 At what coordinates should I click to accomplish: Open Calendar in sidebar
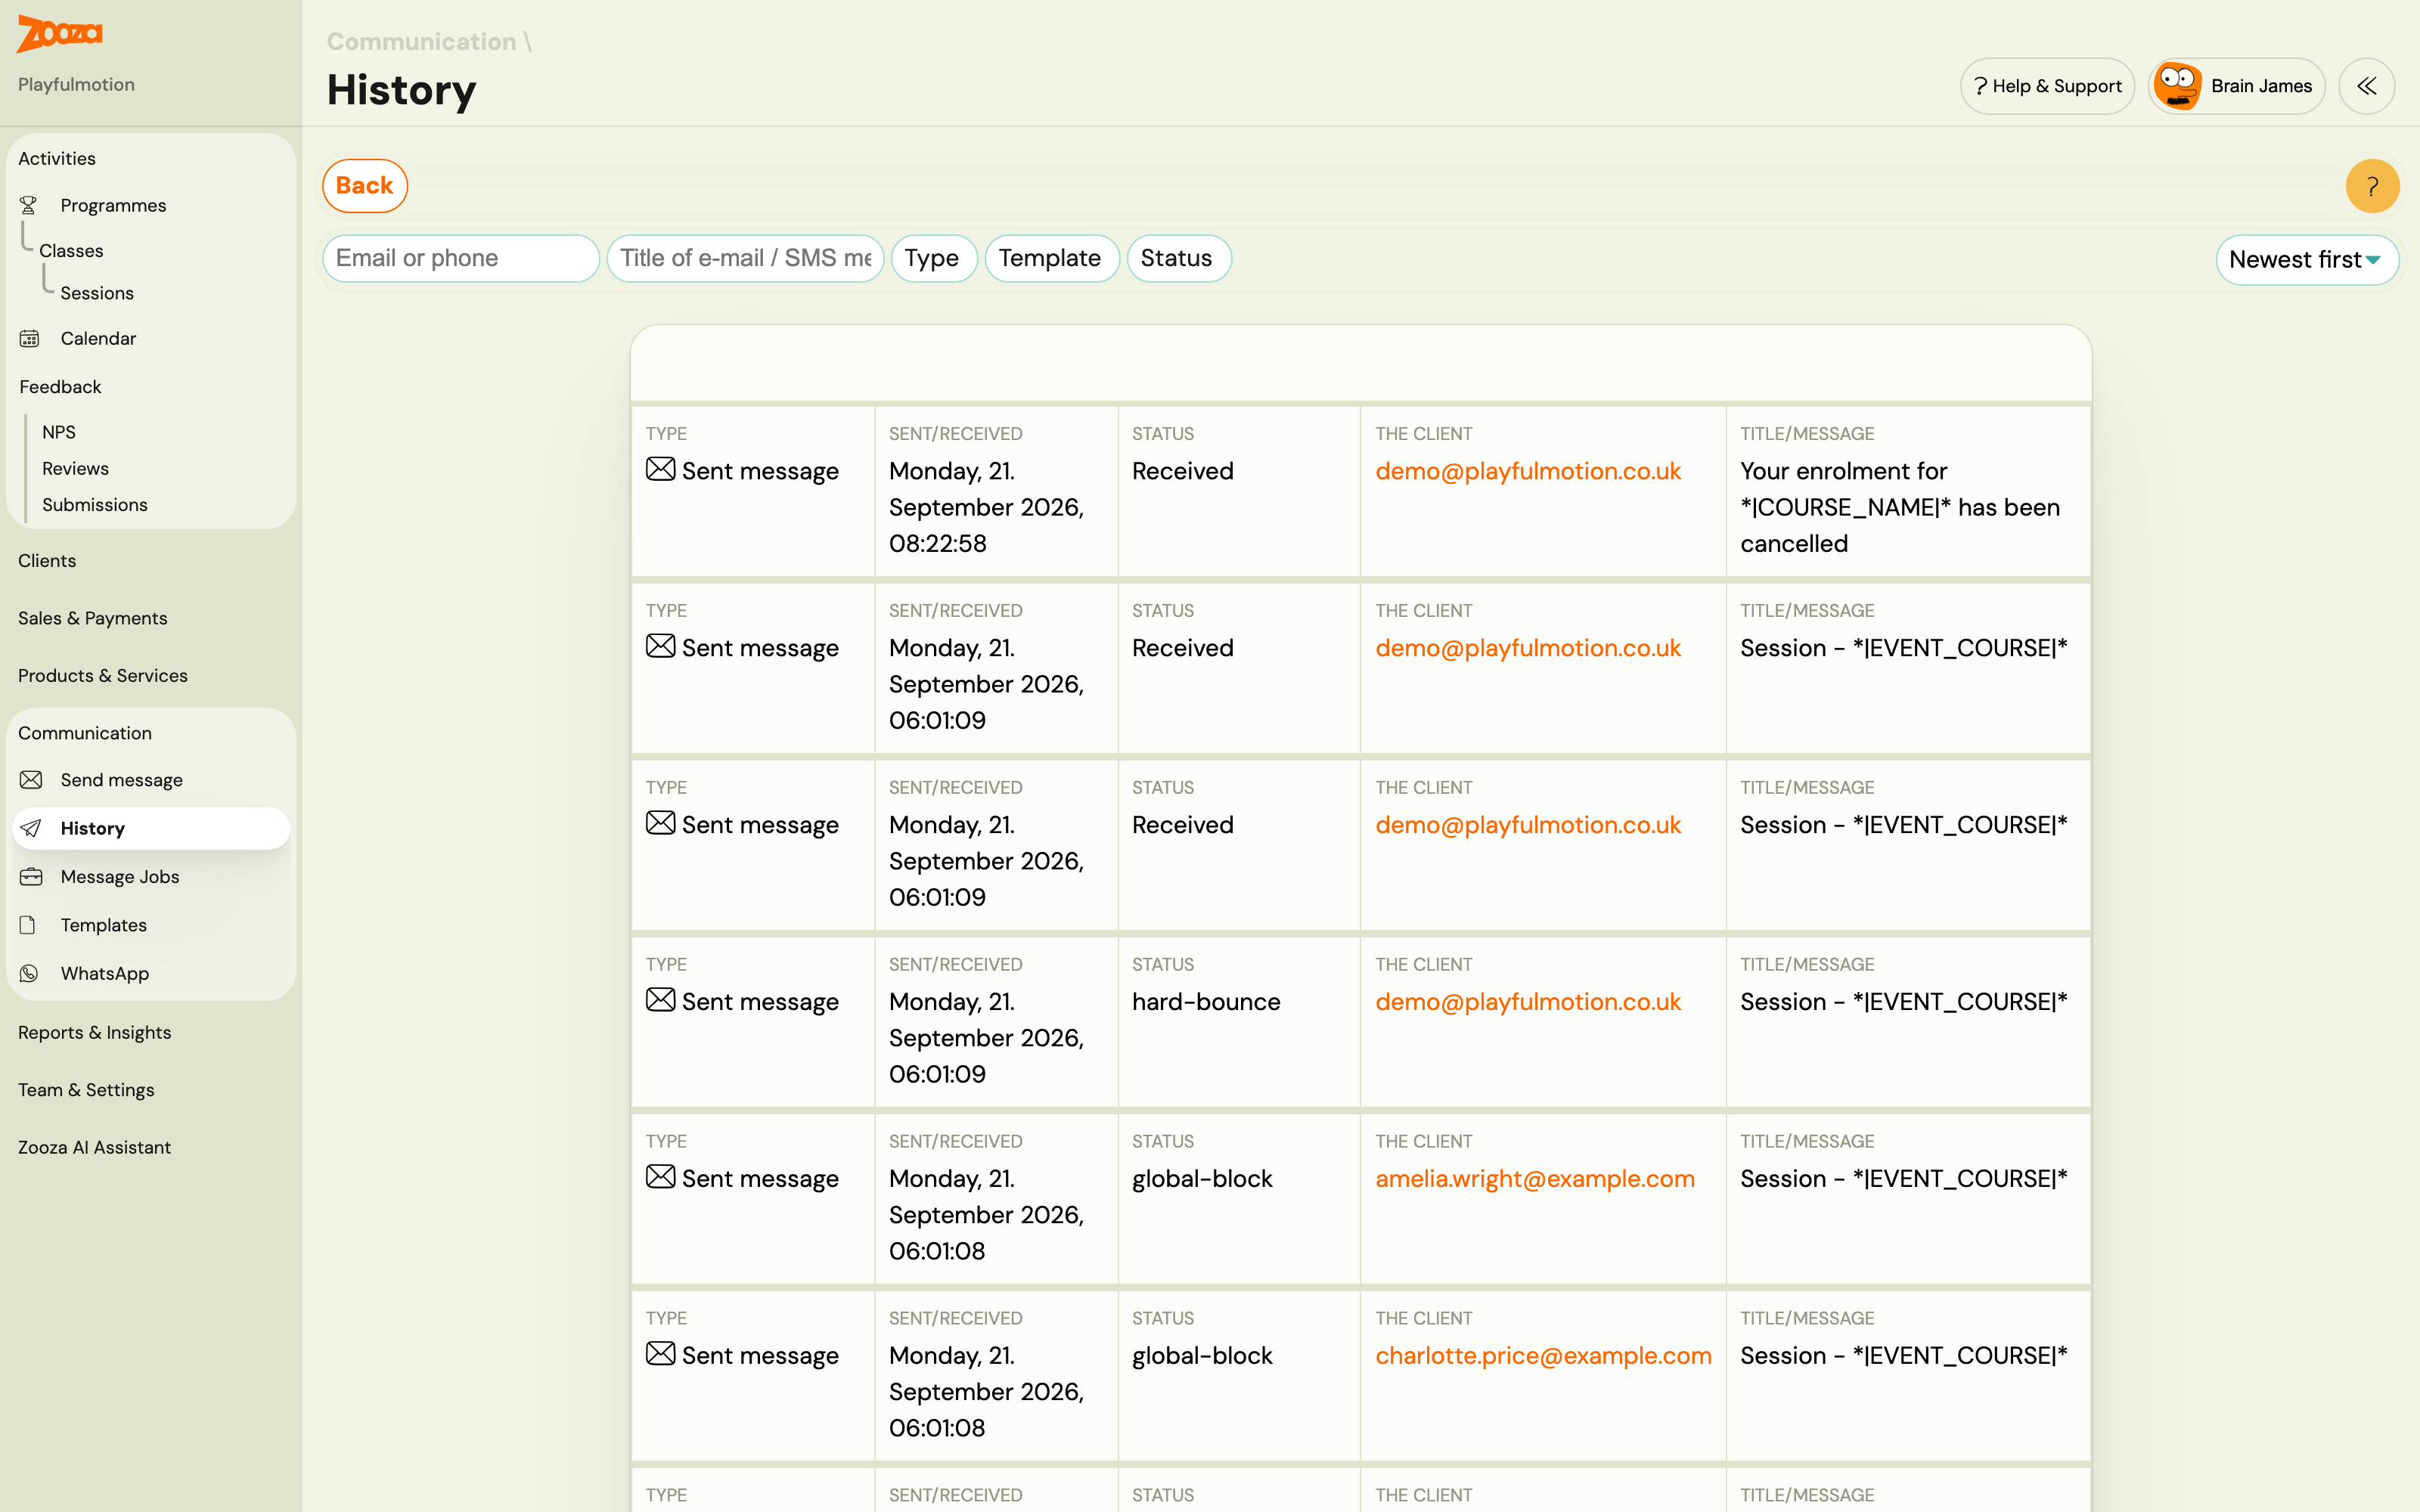point(98,338)
